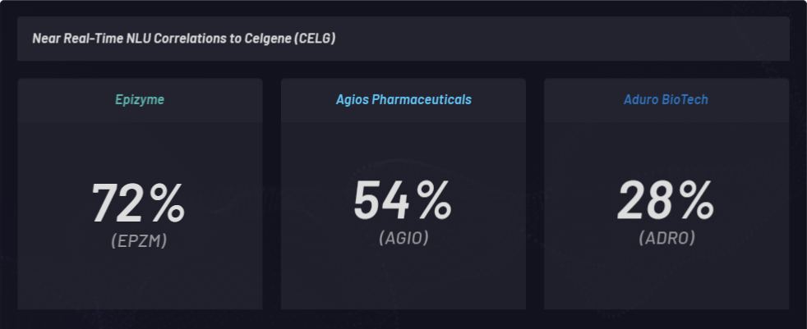This screenshot has width=807, height=329.
Task: Open the Epizyme company link
Action: (x=140, y=100)
